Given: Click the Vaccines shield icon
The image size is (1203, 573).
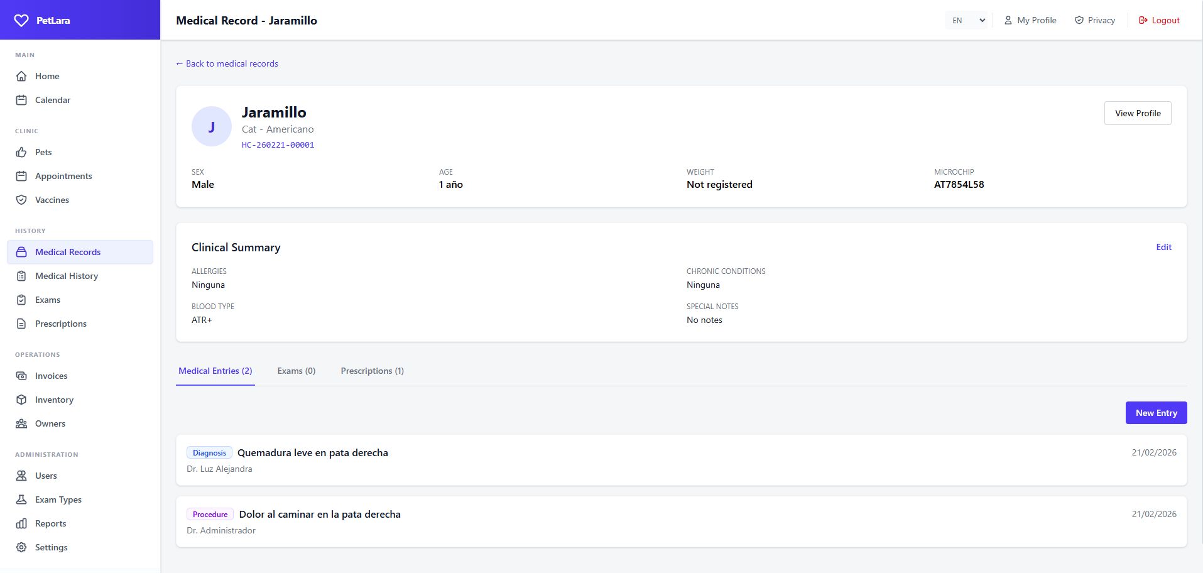Looking at the screenshot, I should pos(21,200).
